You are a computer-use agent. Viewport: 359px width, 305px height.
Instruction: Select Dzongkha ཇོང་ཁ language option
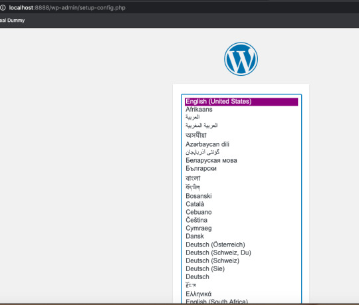pyautogui.click(x=241, y=285)
